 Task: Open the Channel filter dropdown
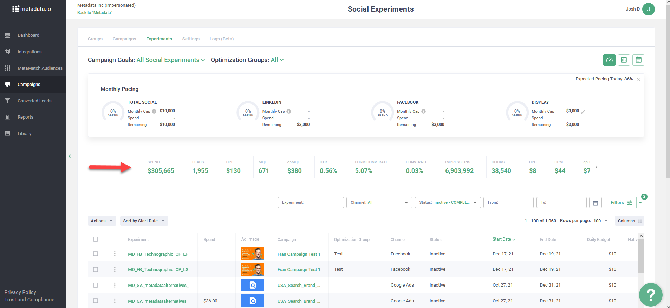(x=379, y=203)
